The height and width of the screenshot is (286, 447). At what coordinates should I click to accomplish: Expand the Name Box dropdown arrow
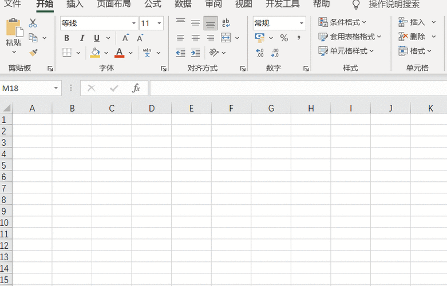coord(56,88)
